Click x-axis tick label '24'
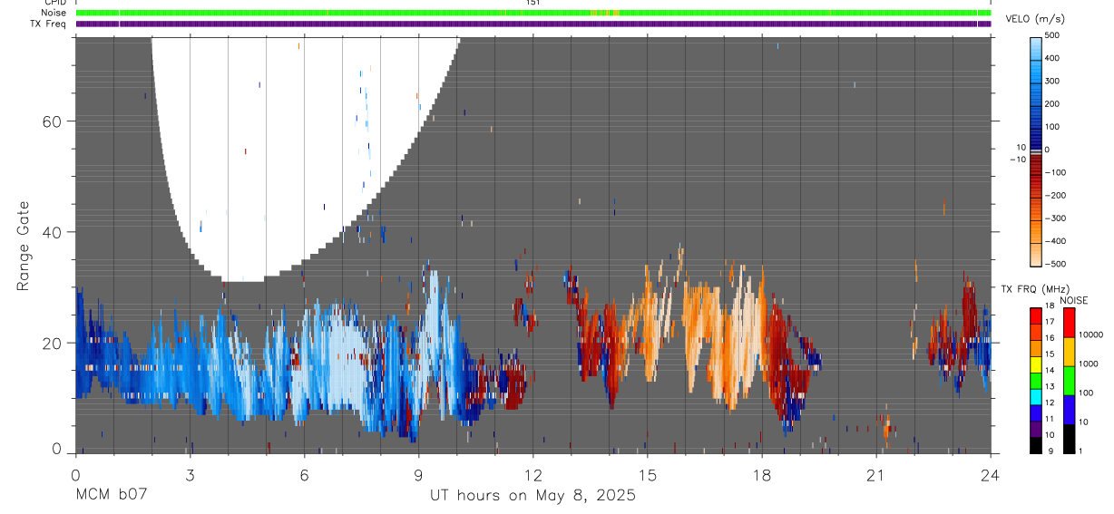 tap(991, 474)
